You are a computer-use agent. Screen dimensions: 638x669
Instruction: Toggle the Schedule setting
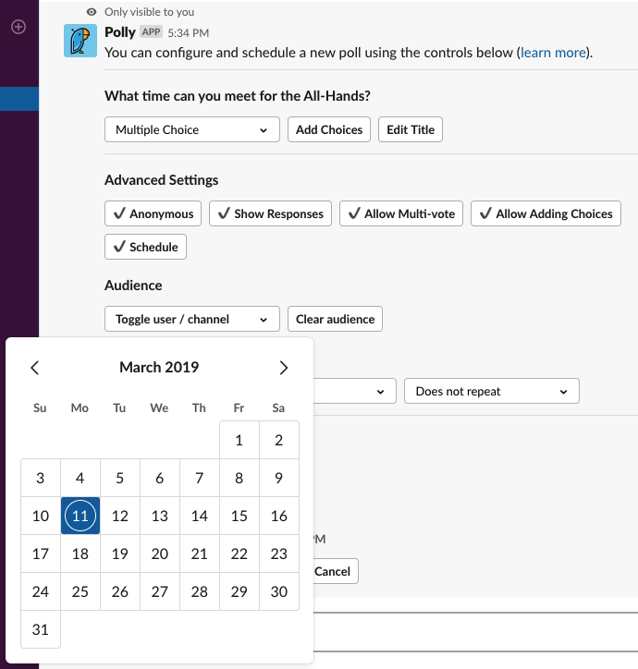[x=146, y=247]
